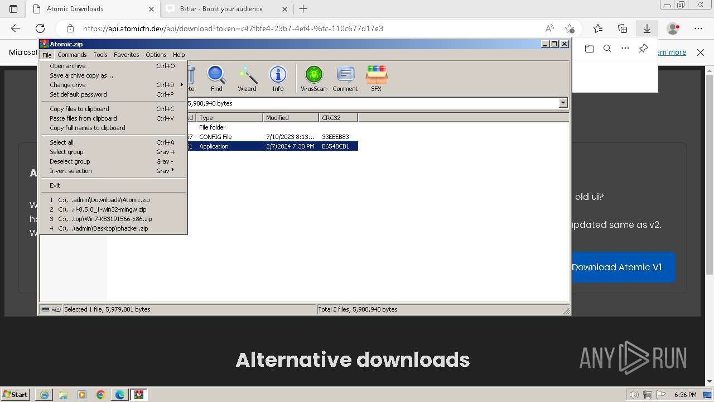This screenshot has height=402, width=714.
Task: Open Internet Explorer from taskbar
Action: (44, 395)
